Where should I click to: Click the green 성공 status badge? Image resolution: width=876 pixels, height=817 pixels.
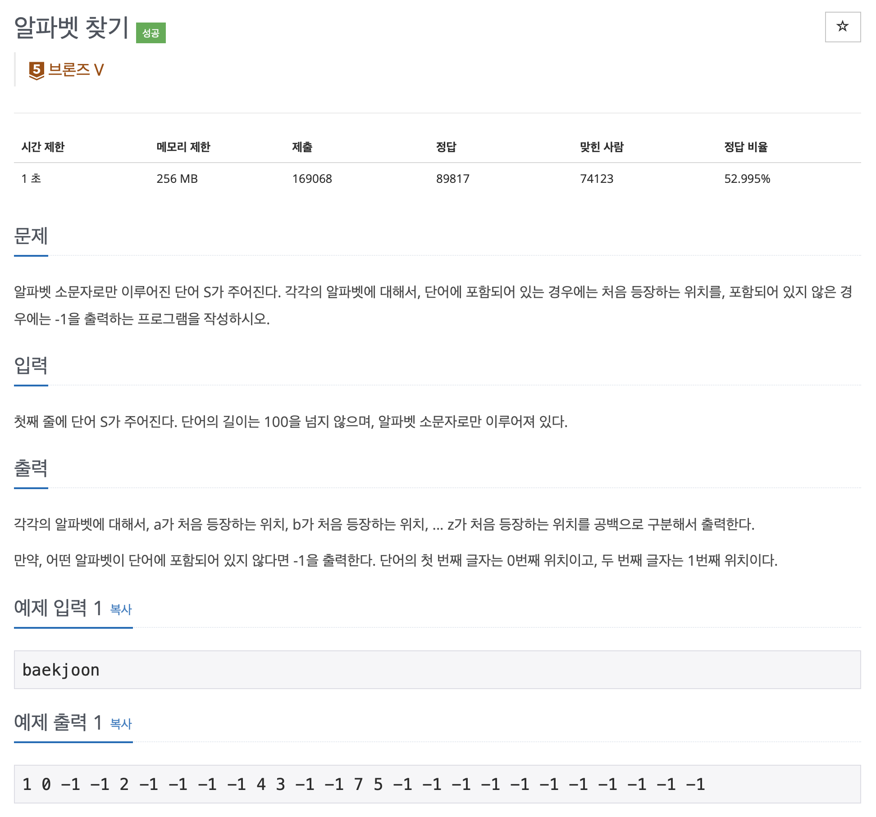point(151,33)
